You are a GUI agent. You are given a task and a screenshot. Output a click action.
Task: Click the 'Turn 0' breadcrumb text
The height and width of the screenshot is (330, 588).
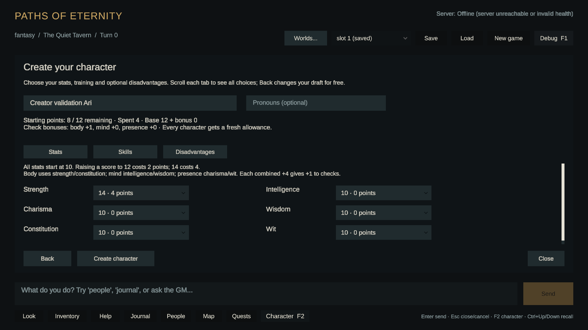click(109, 35)
